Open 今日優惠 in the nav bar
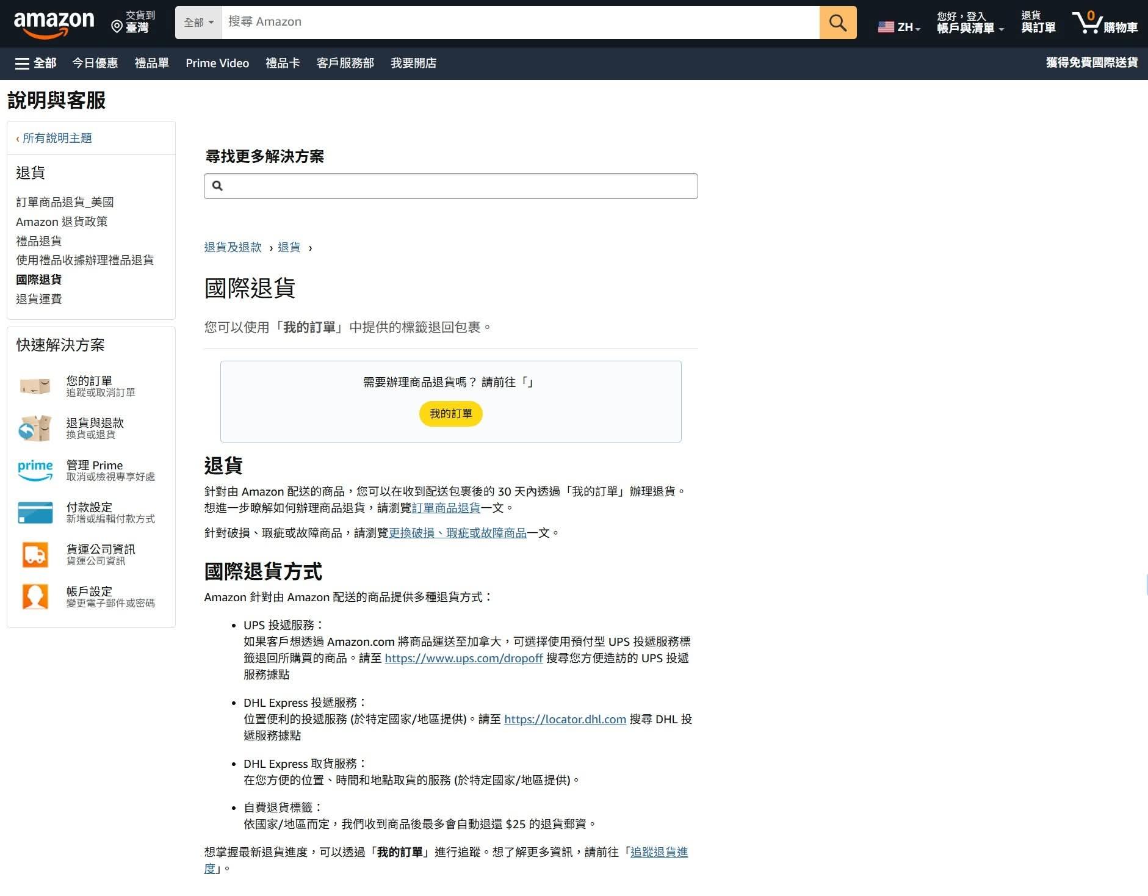Viewport: 1148px width, 896px height. pyautogui.click(x=95, y=63)
